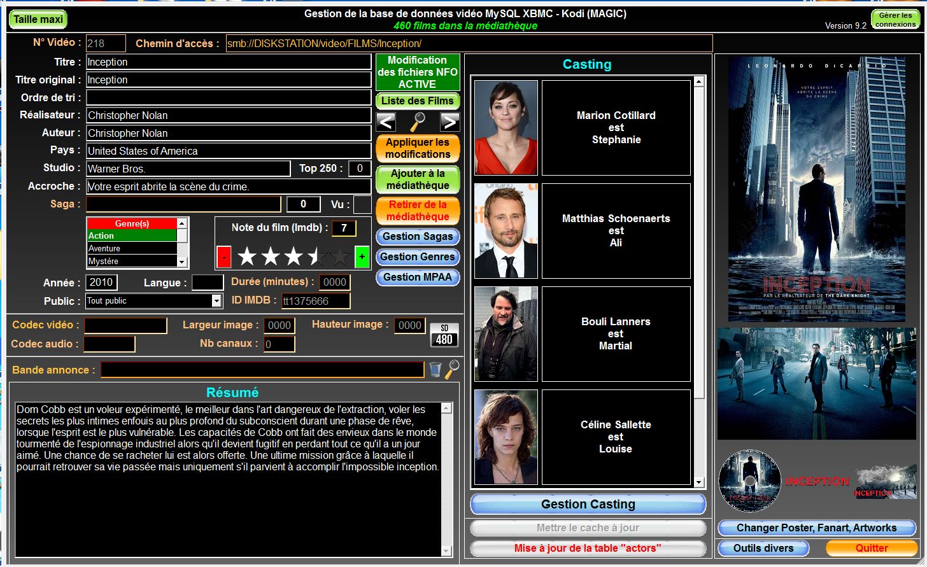Click the casting list up arrow
The height and width of the screenshot is (567, 927).
699,81
